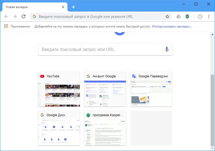Click the Google Диск tile favicon

(x=42, y=115)
